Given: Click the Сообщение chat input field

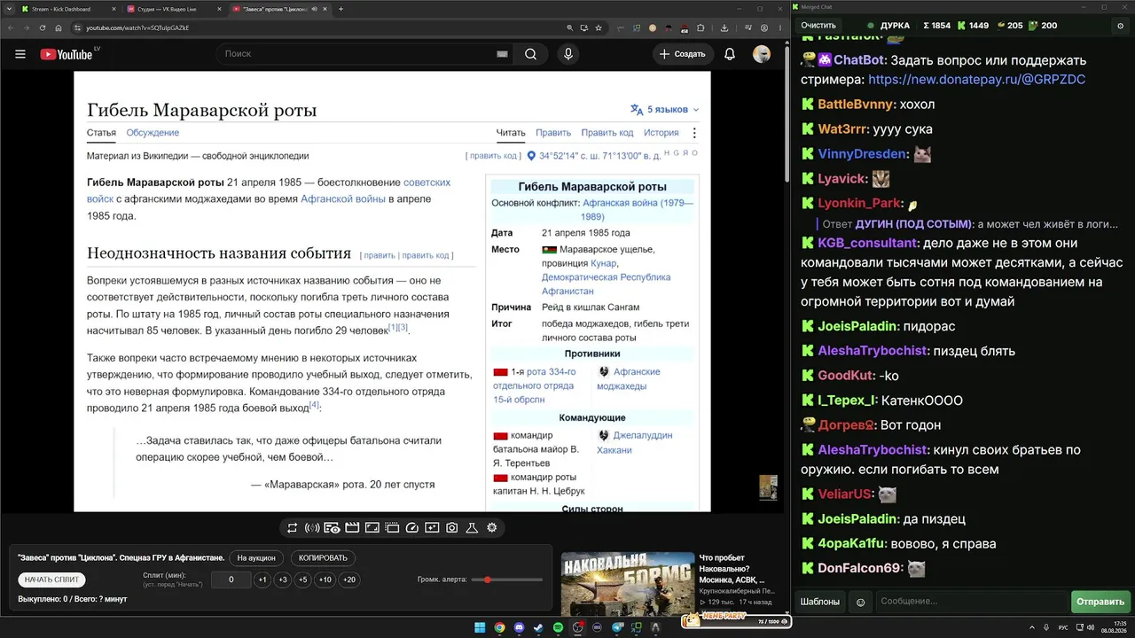Looking at the screenshot, I should click(971, 602).
